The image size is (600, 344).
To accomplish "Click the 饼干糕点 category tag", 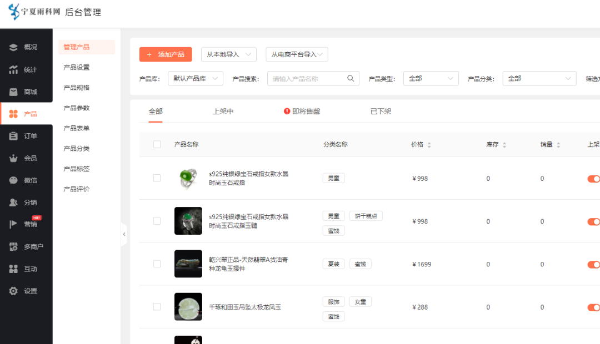I will click(x=366, y=216).
